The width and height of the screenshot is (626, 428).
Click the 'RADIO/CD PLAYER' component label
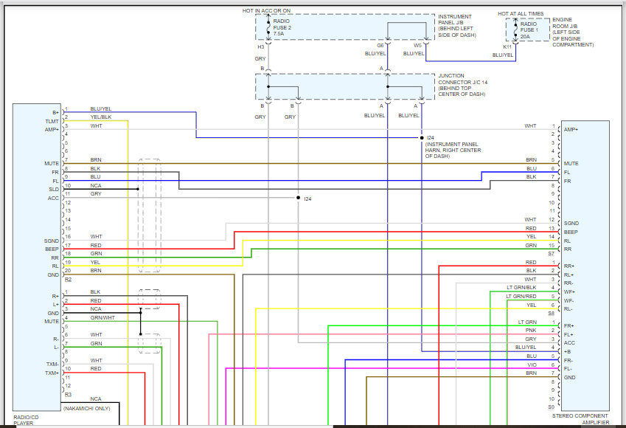pyautogui.click(x=26, y=420)
